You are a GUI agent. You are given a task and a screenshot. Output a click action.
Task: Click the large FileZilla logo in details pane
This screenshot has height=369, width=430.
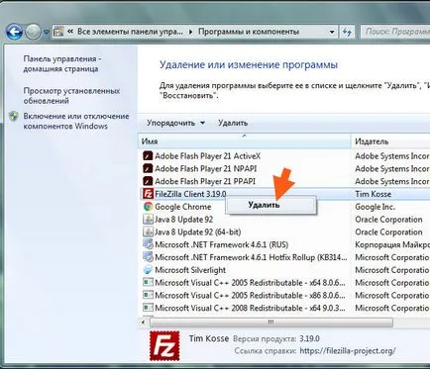click(164, 345)
